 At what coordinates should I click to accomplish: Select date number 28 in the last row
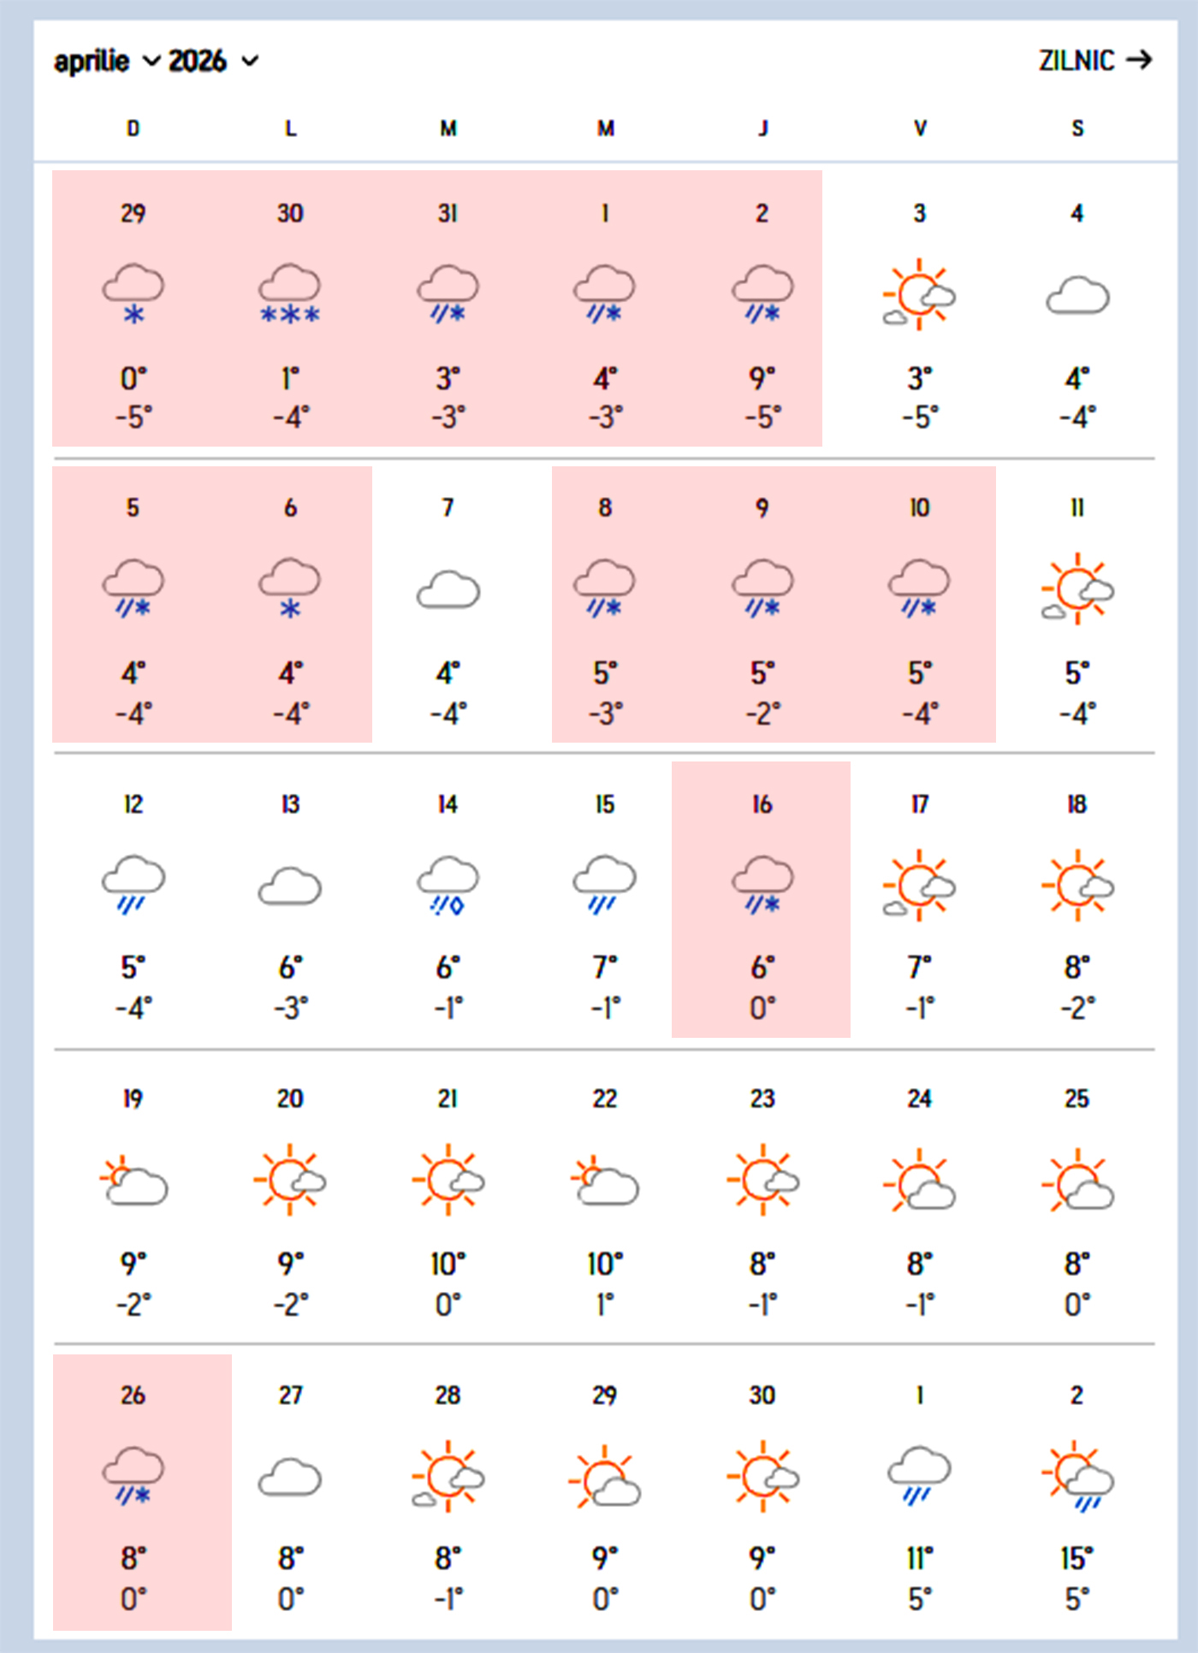(448, 1395)
